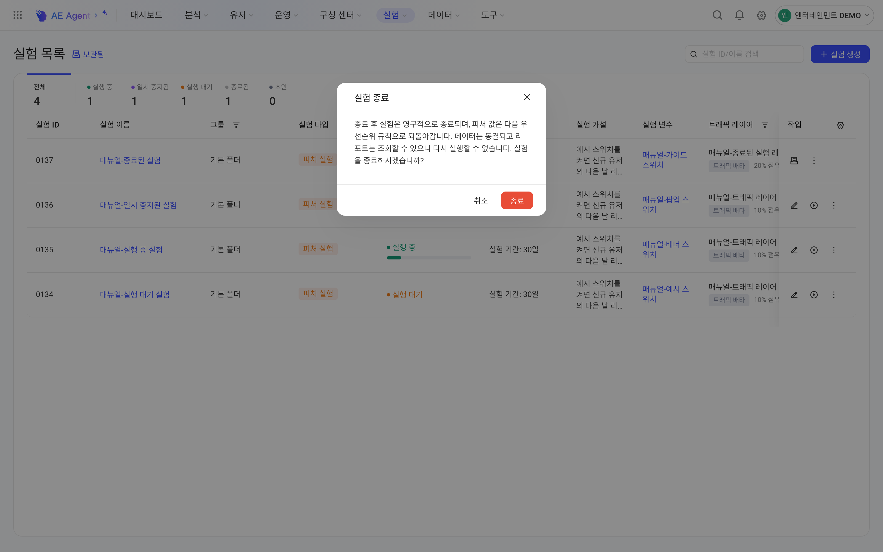Expand the 유저 menu
883x552 pixels.
(241, 15)
